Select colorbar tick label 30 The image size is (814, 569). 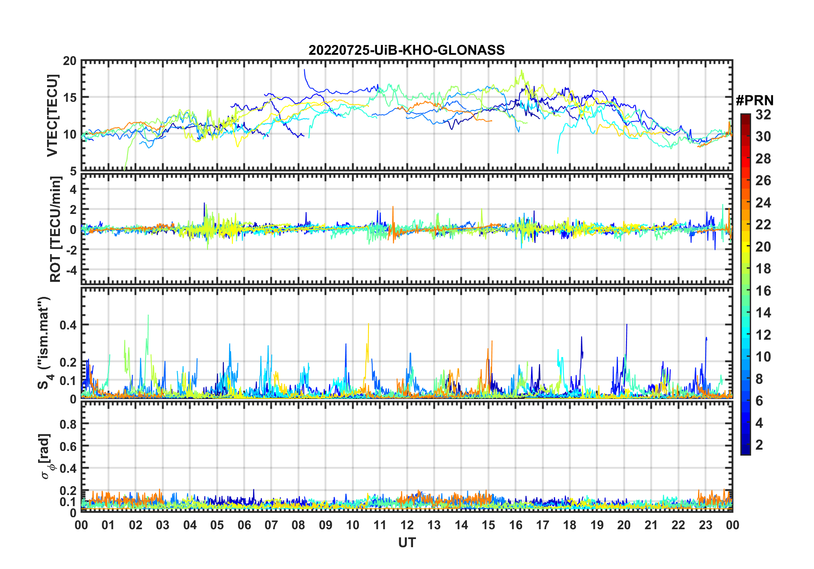pos(763,136)
